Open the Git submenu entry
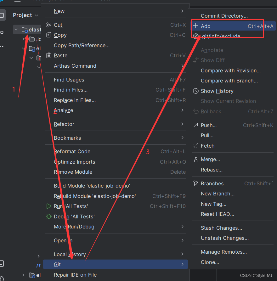 coord(116,264)
